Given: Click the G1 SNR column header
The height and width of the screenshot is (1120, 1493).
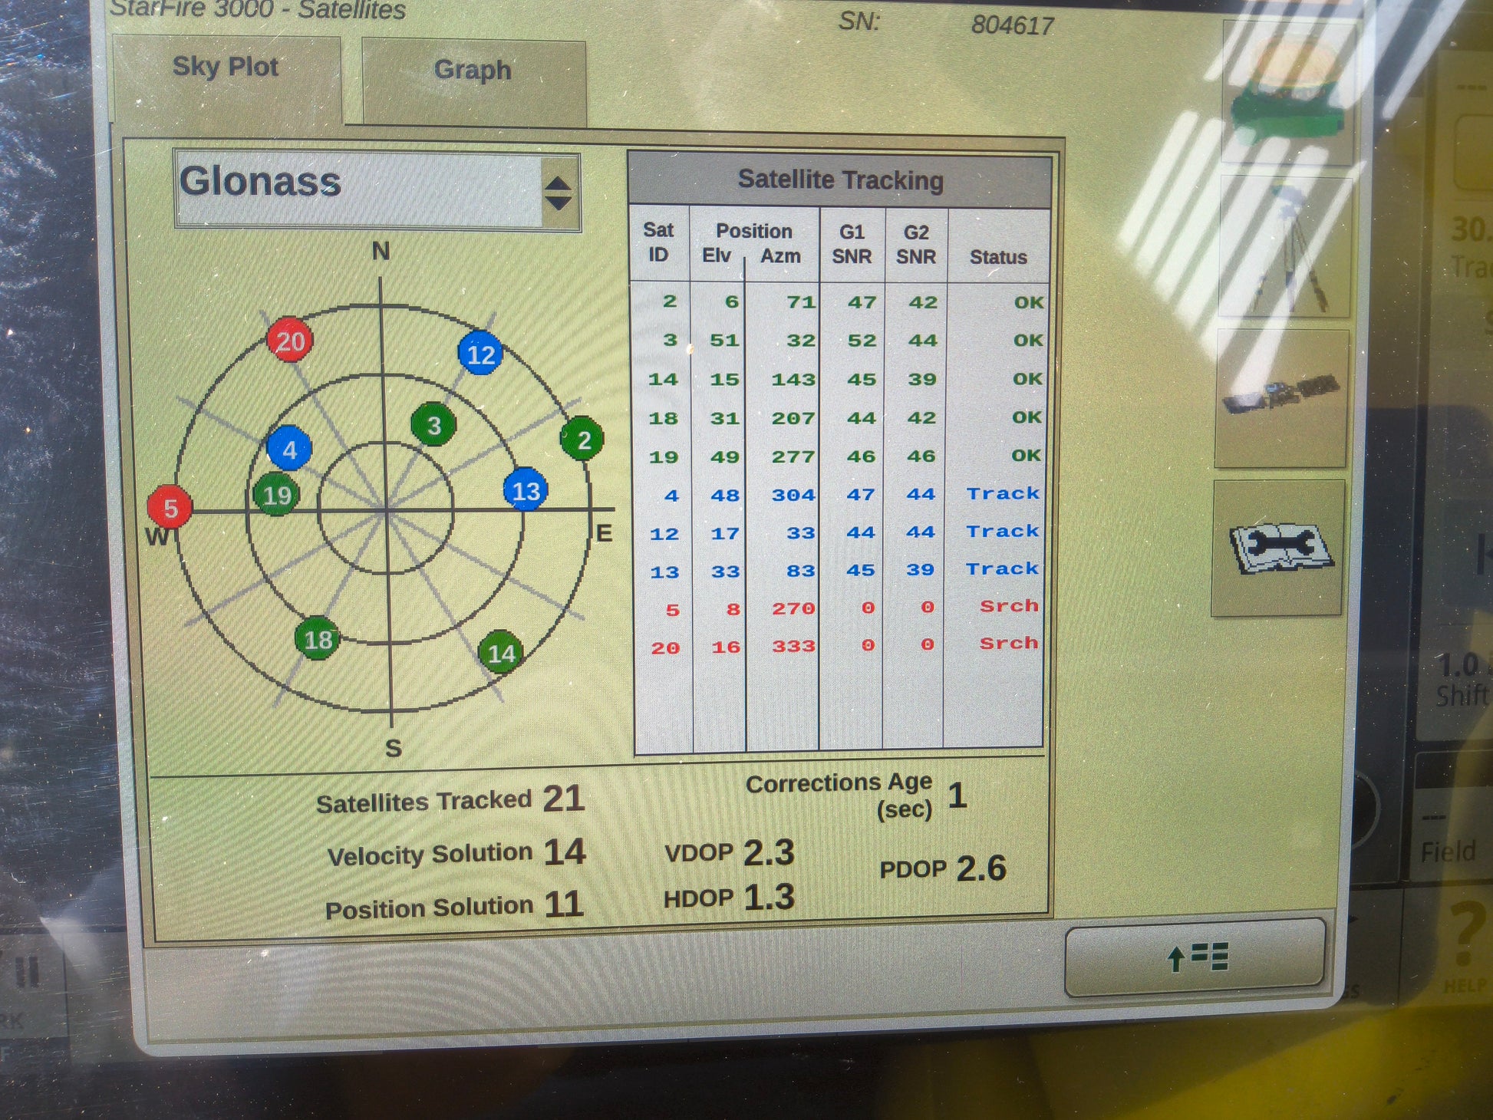Looking at the screenshot, I should pos(852,244).
